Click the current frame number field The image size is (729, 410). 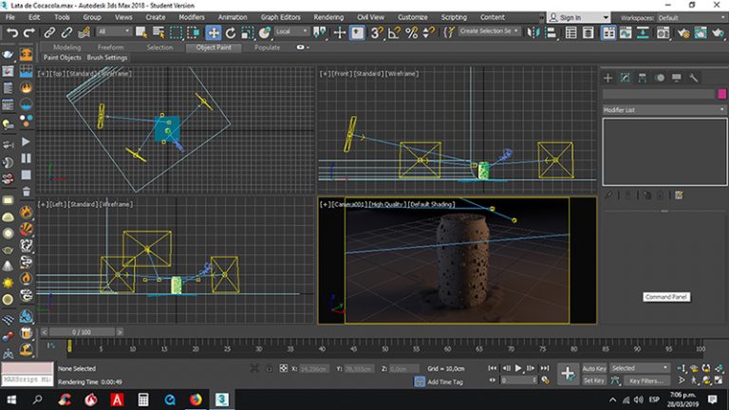[515, 381]
